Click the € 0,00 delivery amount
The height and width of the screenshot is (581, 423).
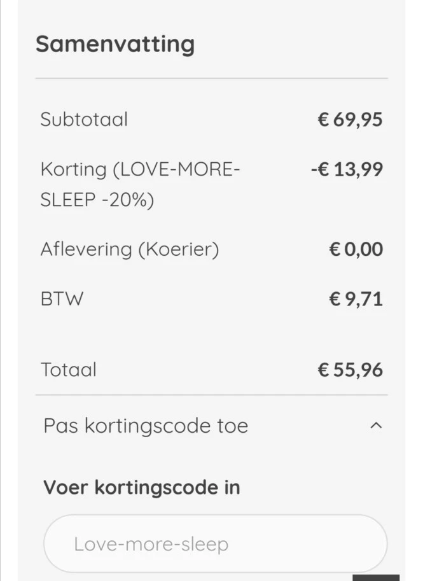(x=356, y=249)
